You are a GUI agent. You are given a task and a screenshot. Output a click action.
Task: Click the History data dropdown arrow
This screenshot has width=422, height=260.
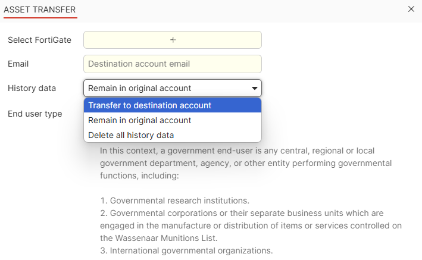point(255,88)
